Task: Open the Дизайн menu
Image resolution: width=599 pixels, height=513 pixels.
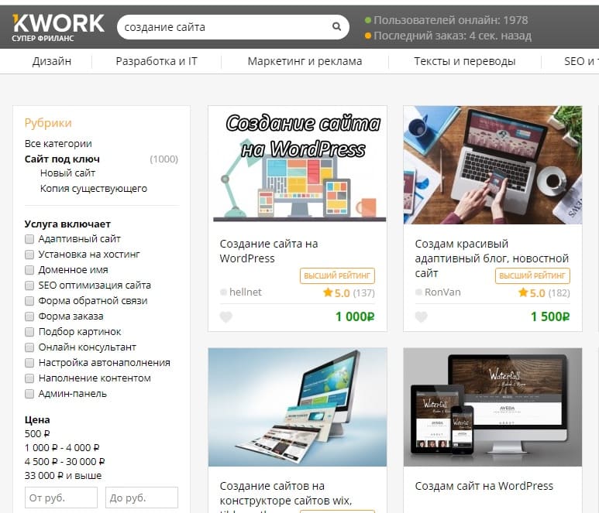Action: click(52, 61)
